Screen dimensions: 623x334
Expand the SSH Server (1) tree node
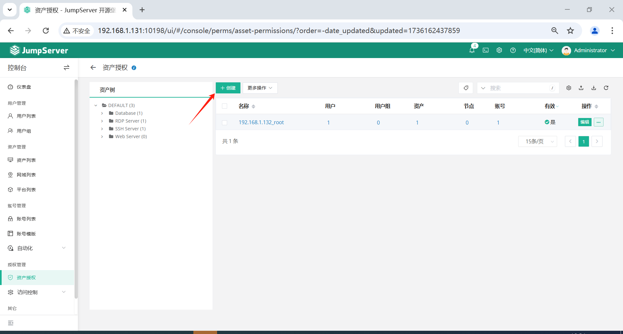coord(102,129)
